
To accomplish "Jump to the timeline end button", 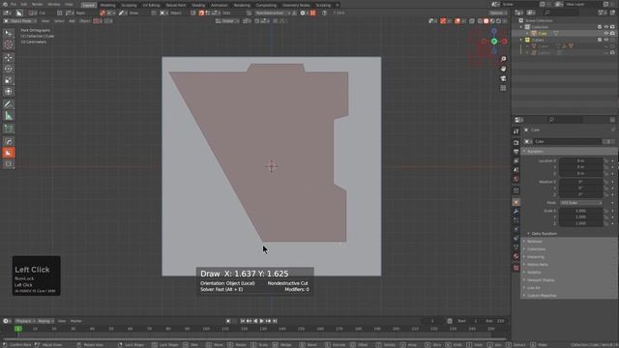I will click(275, 321).
